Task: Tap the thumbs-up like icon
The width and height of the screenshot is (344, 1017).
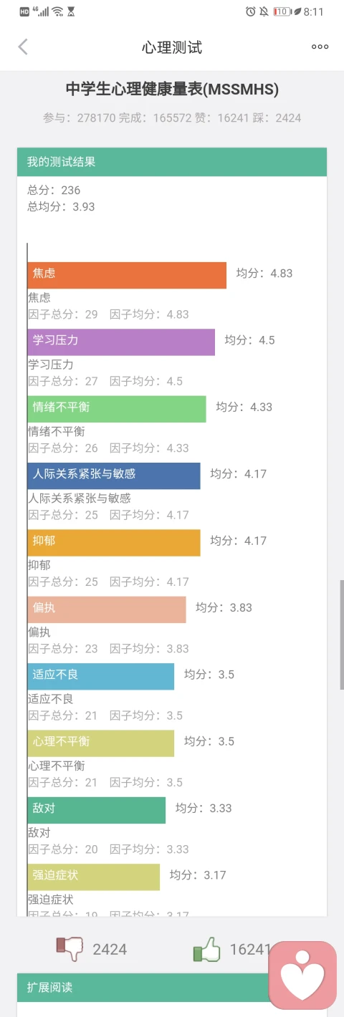Action: [x=207, y=950]
